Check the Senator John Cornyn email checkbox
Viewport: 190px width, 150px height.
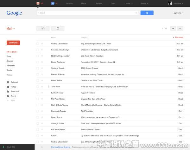tap(38, 50)
